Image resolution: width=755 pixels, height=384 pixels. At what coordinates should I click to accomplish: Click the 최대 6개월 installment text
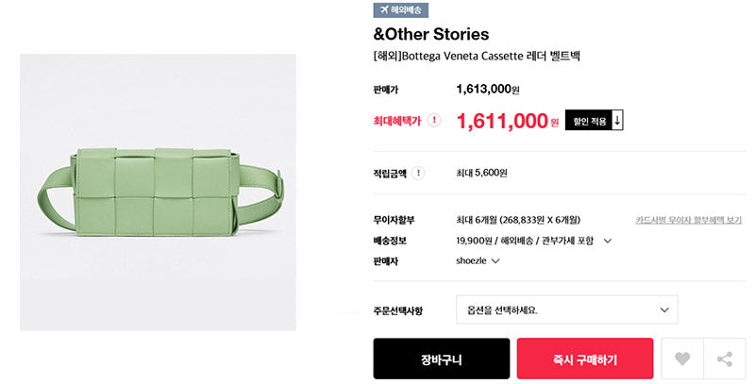coord(518,220)
